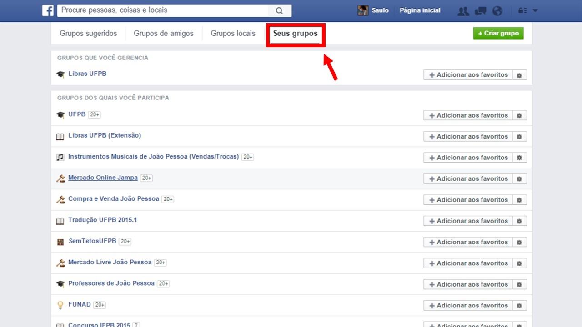This screenshot has width=582, height=327.
Task: Click Saulo profile picture thumbnail
Action: pyautogui.click(x=363, y=10)
